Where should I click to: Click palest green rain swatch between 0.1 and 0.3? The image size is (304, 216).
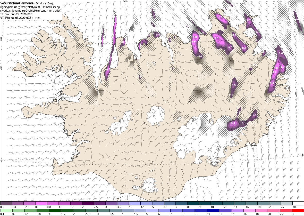coord(6,211)
